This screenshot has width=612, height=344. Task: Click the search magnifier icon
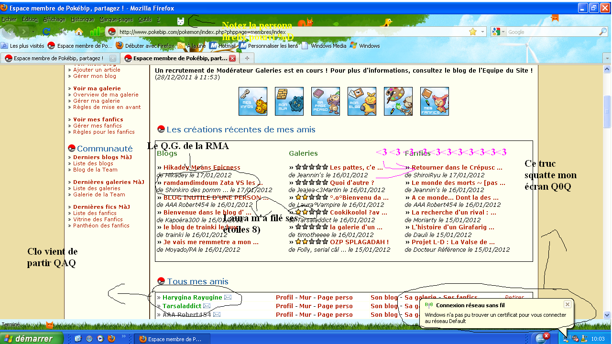point(603,32)
